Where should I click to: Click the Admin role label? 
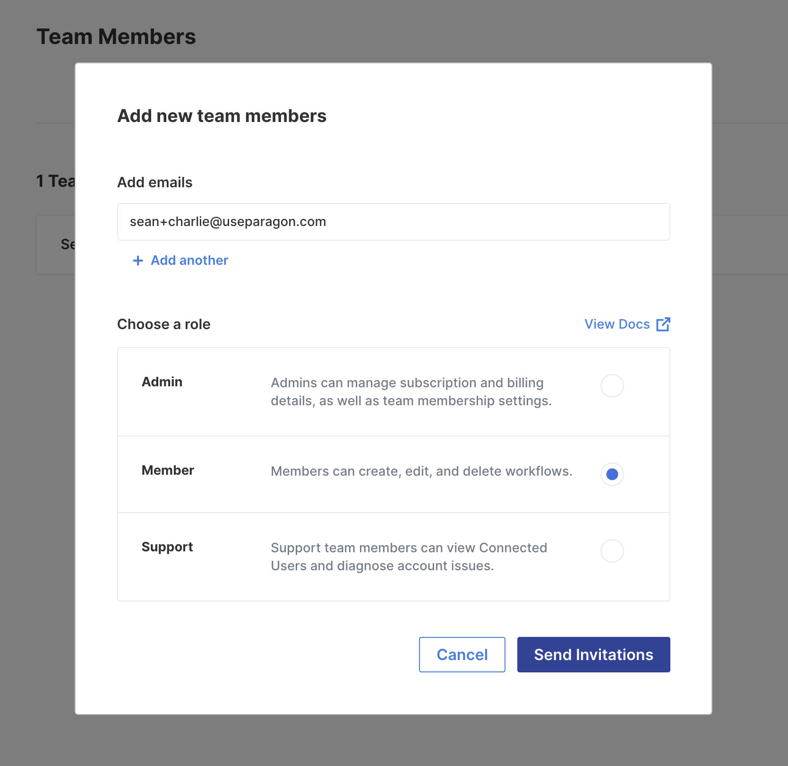(x=162, y=382)
